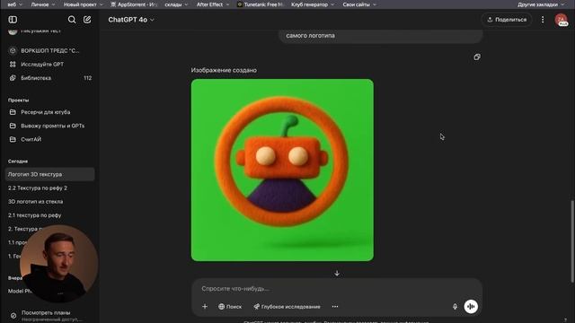Enable Глубокое исследование deep research tool

[x=287, y=307]
